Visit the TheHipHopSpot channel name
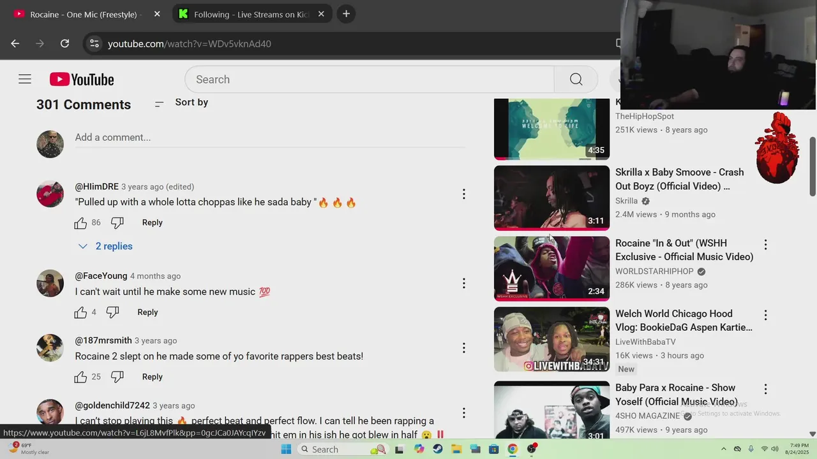This screenshot has width=817, height=459. (645, 116)
